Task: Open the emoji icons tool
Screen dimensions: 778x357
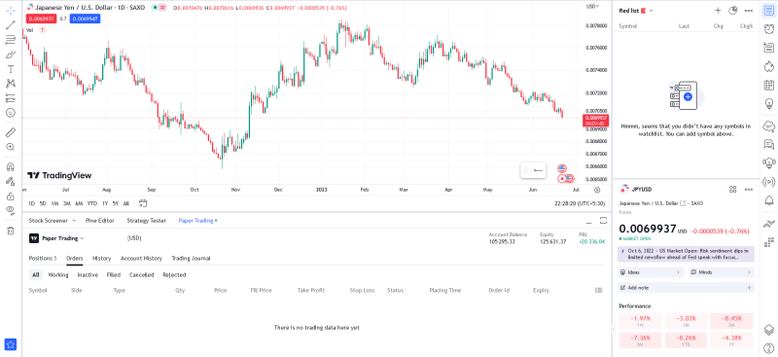Action: pyautogui.click(x=11, y=113)
